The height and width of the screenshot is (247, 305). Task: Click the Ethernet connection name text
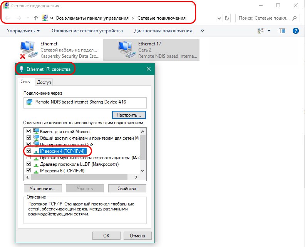click(49, 44)
